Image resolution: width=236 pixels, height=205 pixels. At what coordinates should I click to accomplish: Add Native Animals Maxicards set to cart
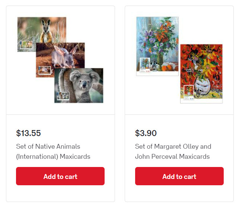60,176
